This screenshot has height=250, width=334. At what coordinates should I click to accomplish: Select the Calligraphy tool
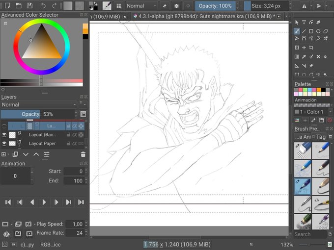point(318,22)
